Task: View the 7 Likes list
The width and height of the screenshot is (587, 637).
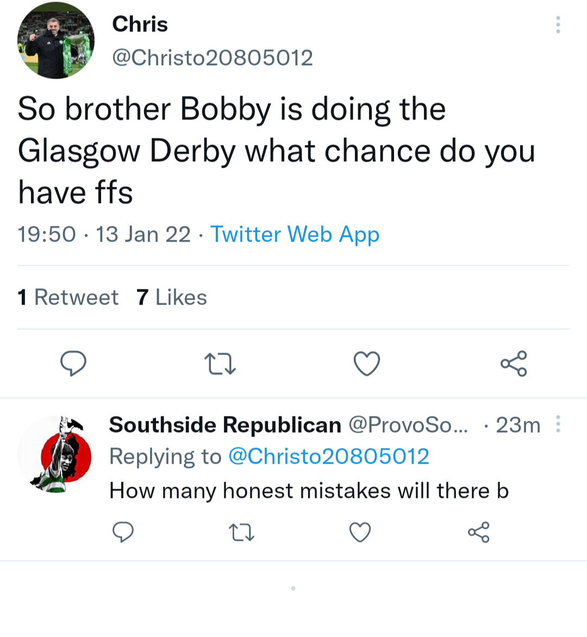Action: 172,298
